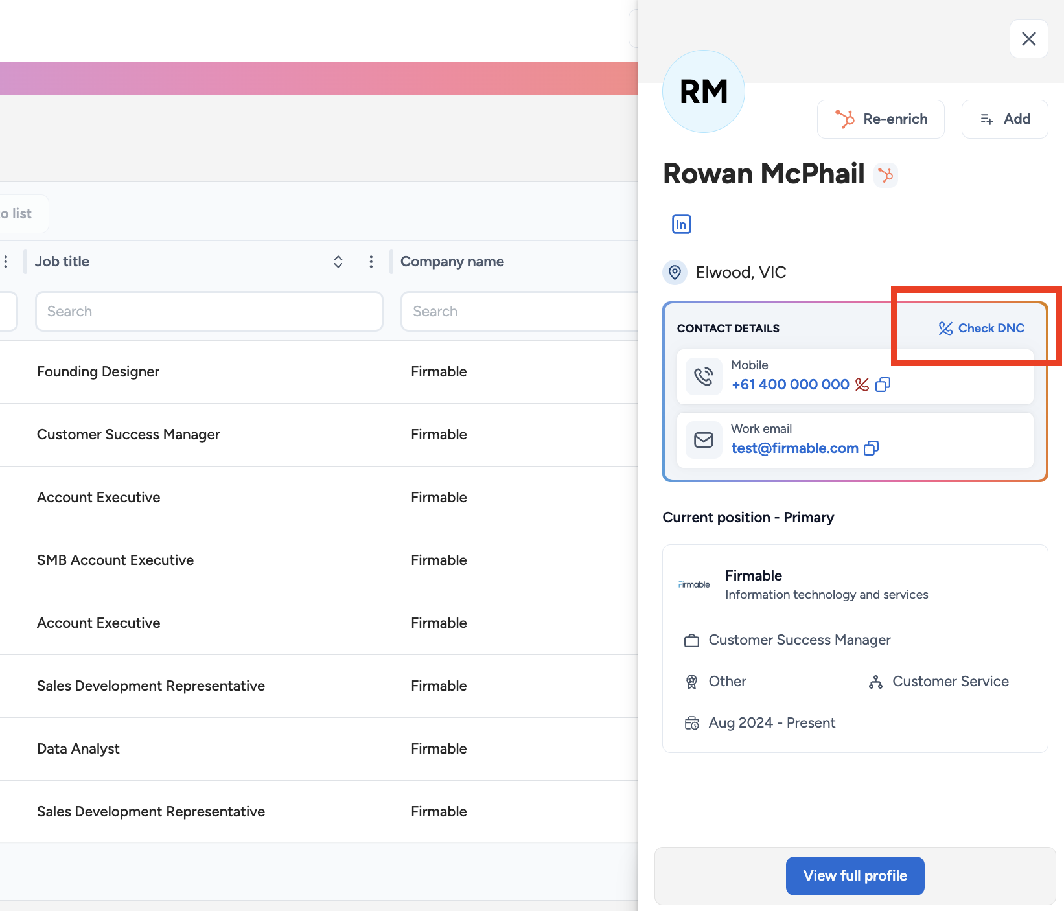This screenshot has width=1064, height=911.
Task: Focus the Job title search field
Action: (x=209, y=312)
